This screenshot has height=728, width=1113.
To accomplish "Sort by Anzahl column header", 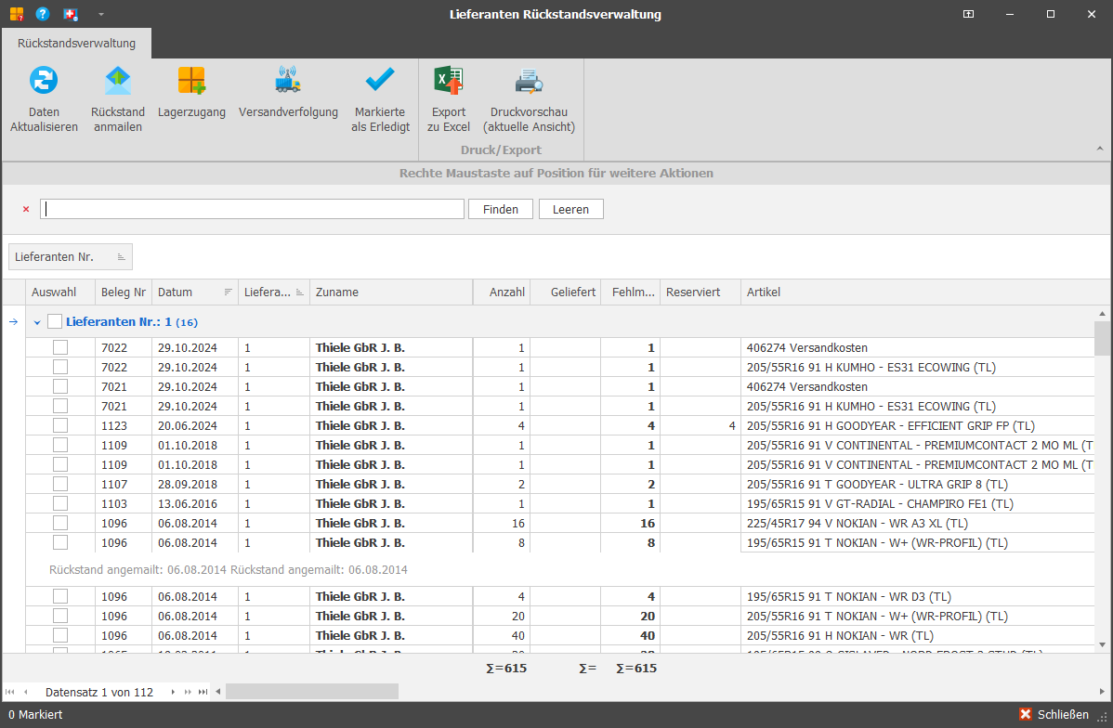I will (x=502, y=292).
